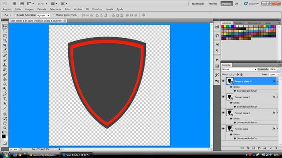This screenshot has width=282, height=158.
Task: Open www.proportugues taskbar window
Action: click(x=43, y=155)
